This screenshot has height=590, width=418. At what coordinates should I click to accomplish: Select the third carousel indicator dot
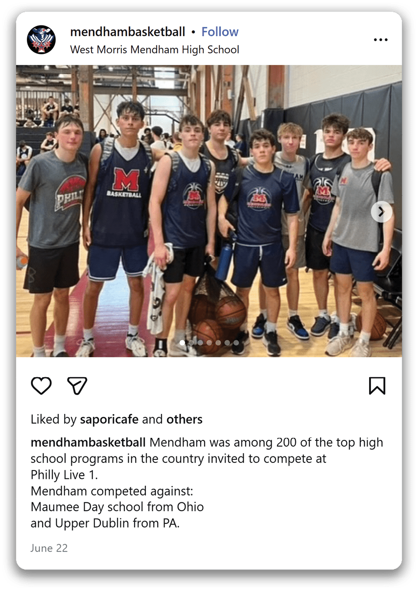(x=200, y=342)
